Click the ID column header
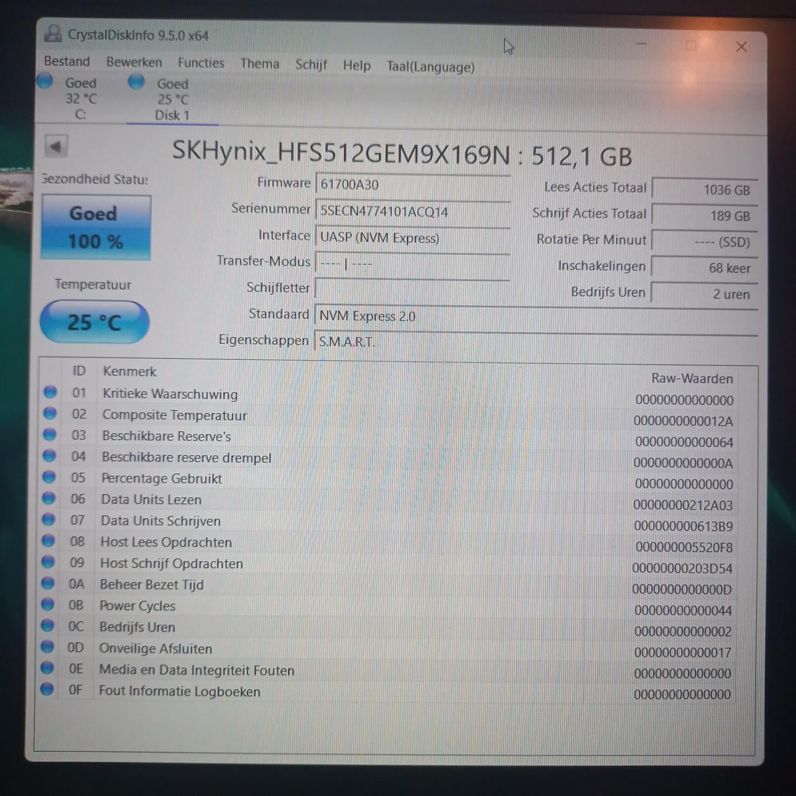This screenshot has width=796, height=796. (x=79, y=371)
